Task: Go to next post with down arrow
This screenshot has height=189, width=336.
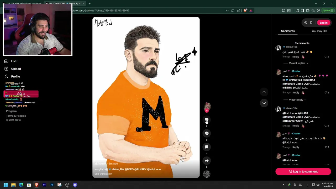Action: [264, 103]
